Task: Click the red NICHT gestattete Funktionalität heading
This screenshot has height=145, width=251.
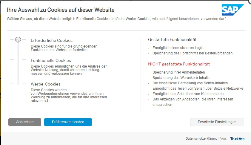Action: [179, 64]
